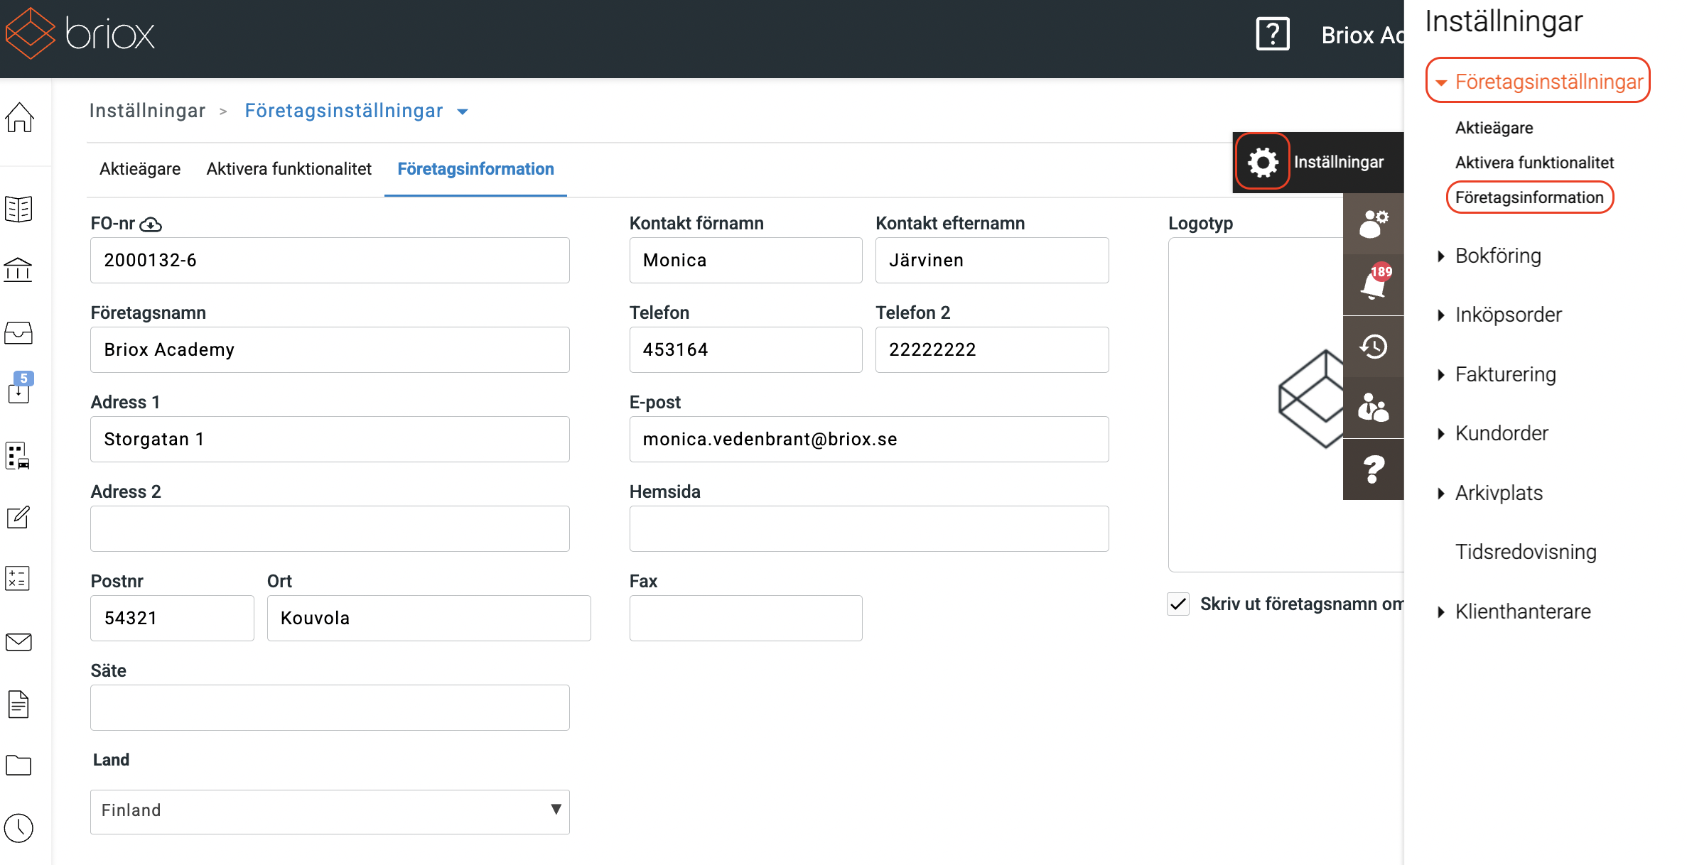Open the home icon in sidebar
The height and width of the screenshot is (865, 1687).
19,118
